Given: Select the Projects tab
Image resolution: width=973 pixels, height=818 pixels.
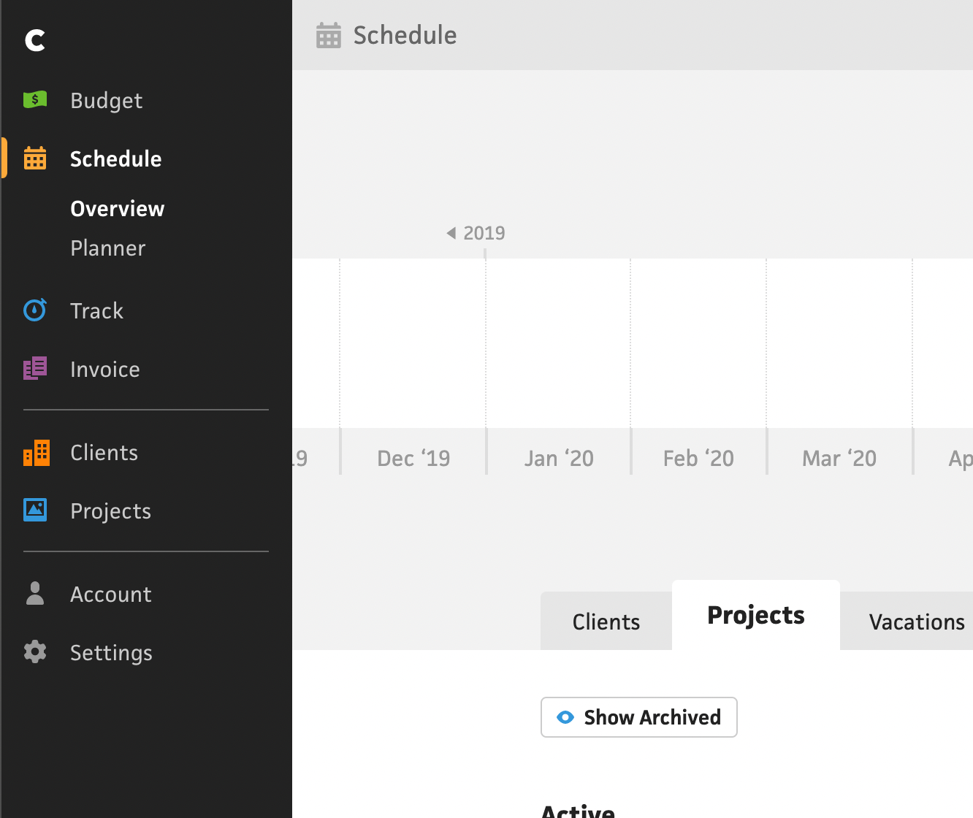Looking at the screenshot, I should point(755,616).
